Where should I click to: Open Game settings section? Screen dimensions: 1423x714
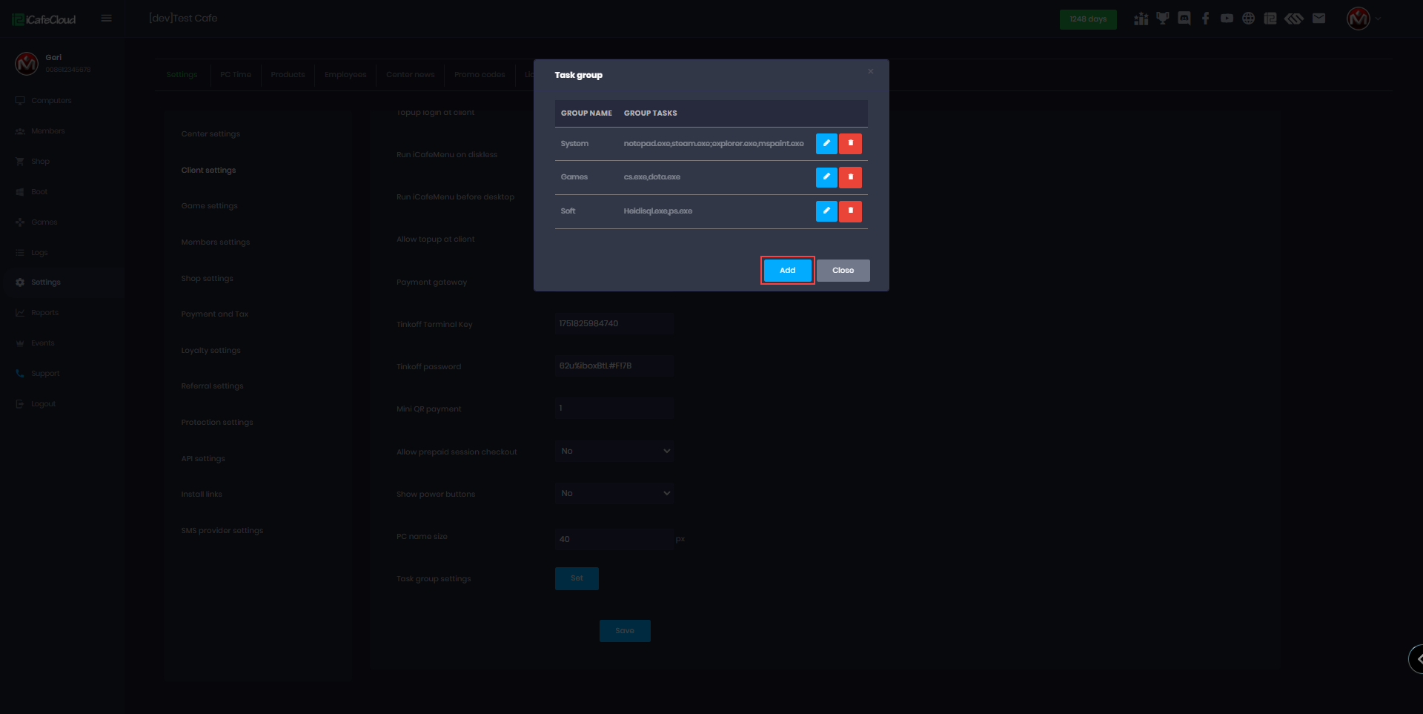pyautogui.click(x=210, y=206)
